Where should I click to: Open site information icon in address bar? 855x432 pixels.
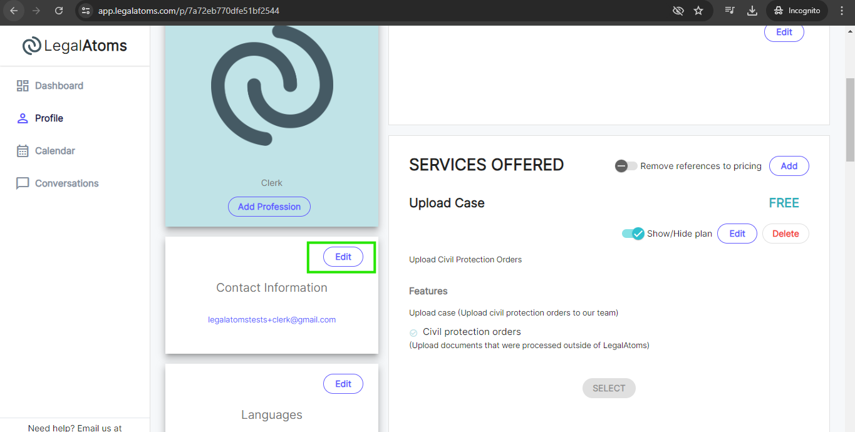[86, 11]
